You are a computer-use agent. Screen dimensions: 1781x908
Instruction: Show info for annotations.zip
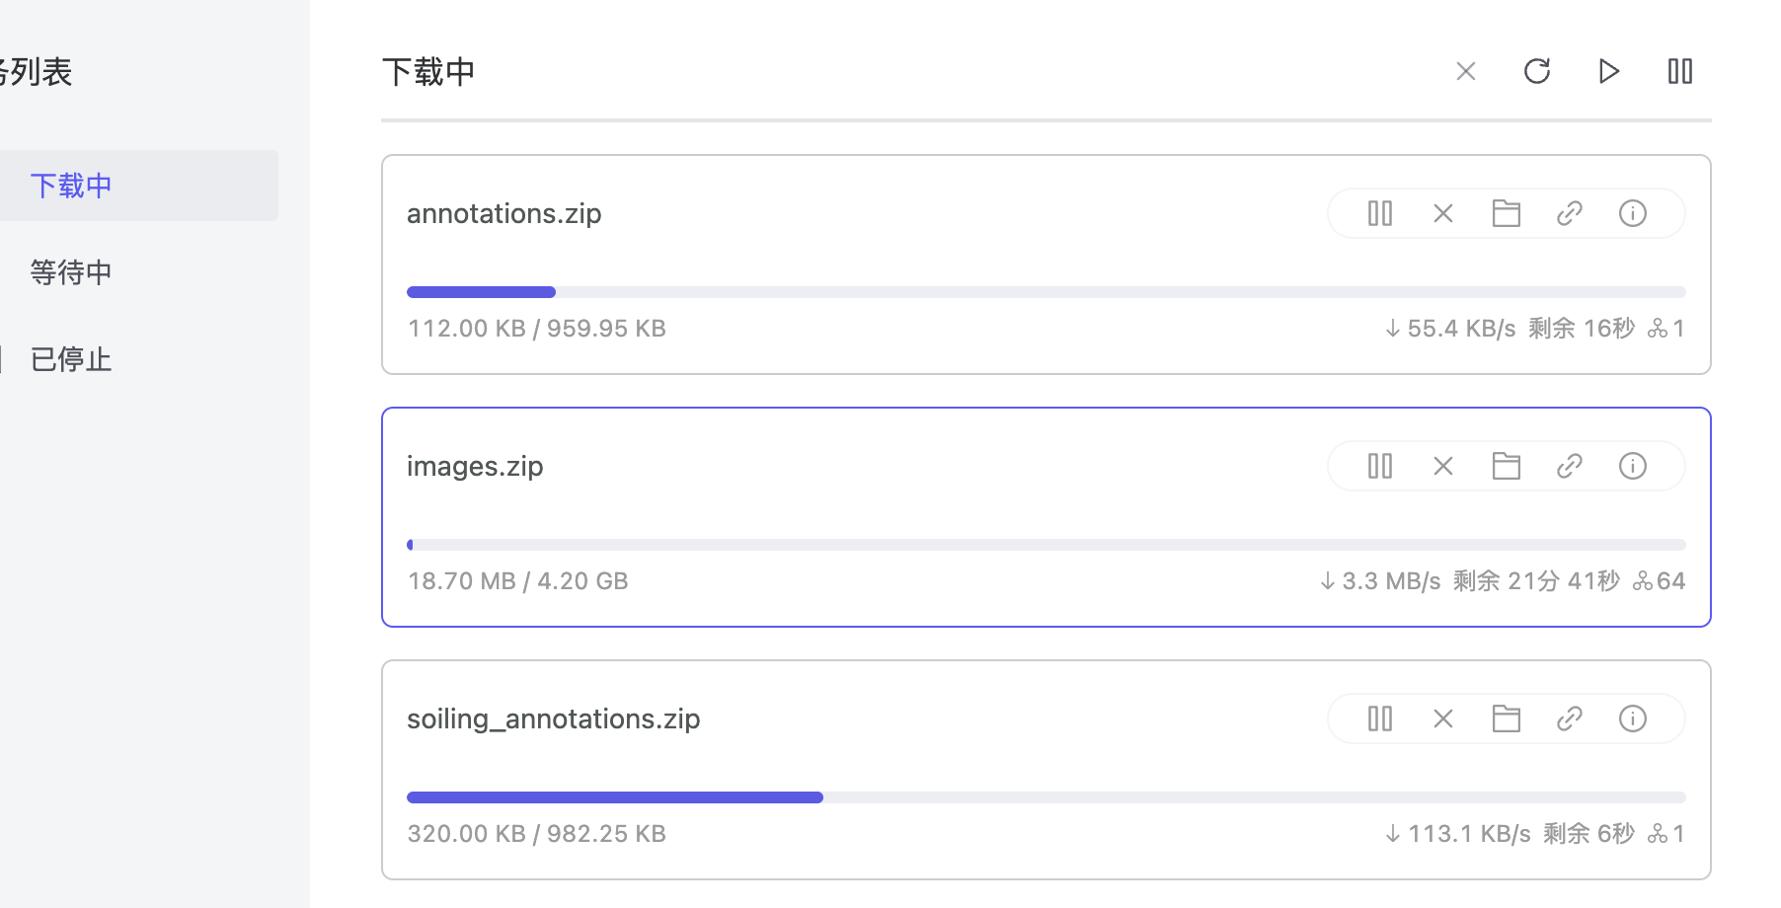tap(1633, 213)
